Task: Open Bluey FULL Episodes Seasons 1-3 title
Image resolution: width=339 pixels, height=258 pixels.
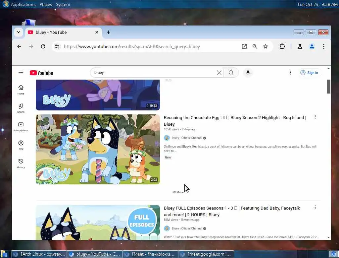Action: pyautogui.click(x=232, y=212)
